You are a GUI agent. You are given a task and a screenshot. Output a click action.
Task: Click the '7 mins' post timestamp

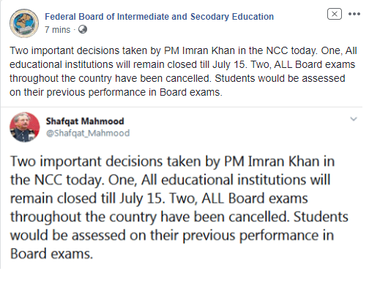tap(58, 30)
